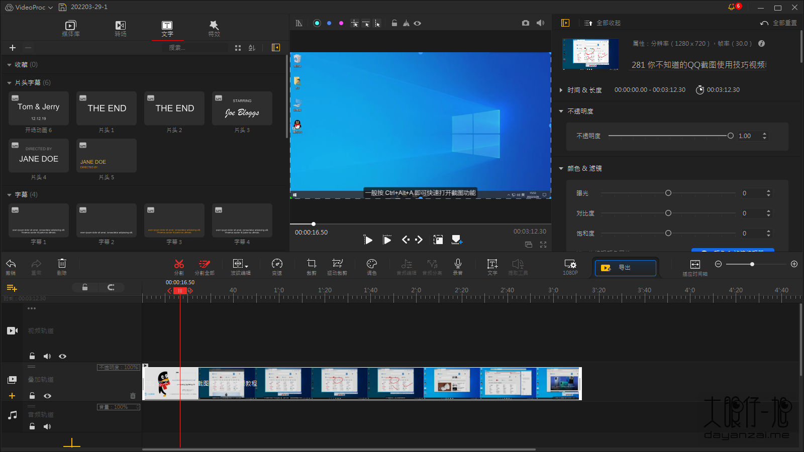This screenshot has height=452, width=804.
Task: Open the 波纹编辑 dropdown tool
Action: [241, 267]
